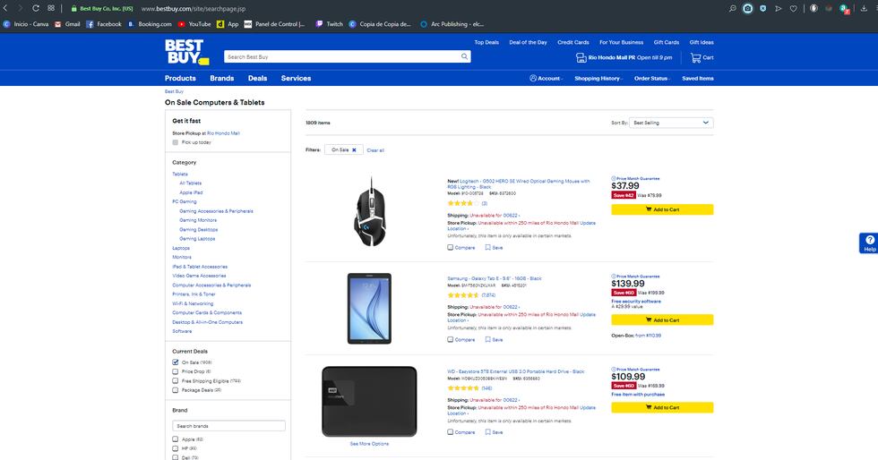The height and width of the screenshot is (460, 878).
Task: Tick Compare checkbox for Samsung Galaxy Tab
Action: click(451, 340)
